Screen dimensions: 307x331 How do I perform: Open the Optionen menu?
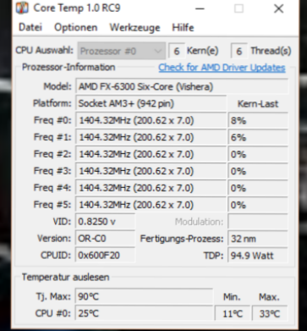pos(75,27)
